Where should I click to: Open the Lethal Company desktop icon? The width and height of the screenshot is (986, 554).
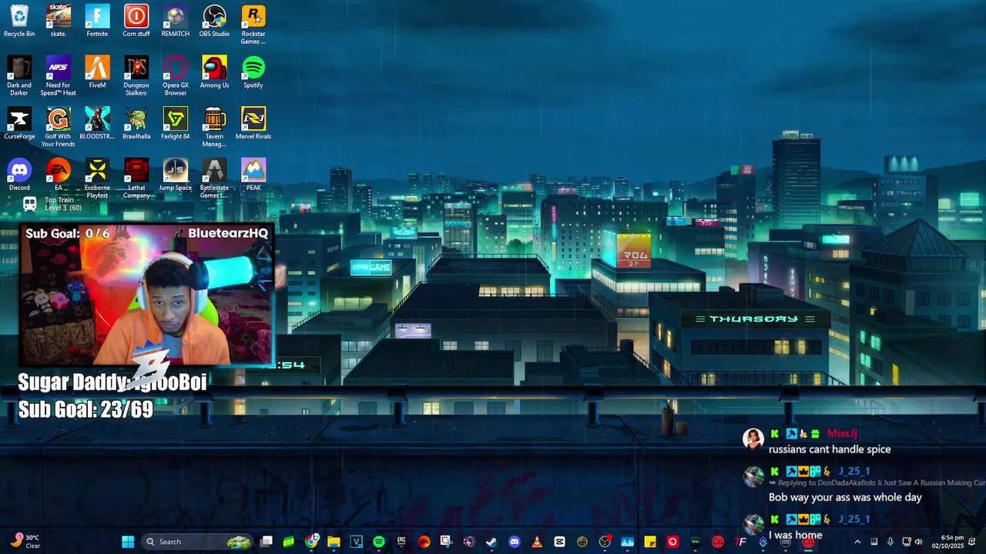point(136,179)
